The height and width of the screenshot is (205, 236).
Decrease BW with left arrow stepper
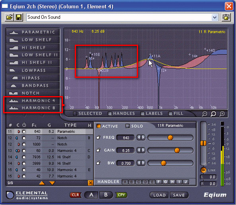tap(139, 163)
